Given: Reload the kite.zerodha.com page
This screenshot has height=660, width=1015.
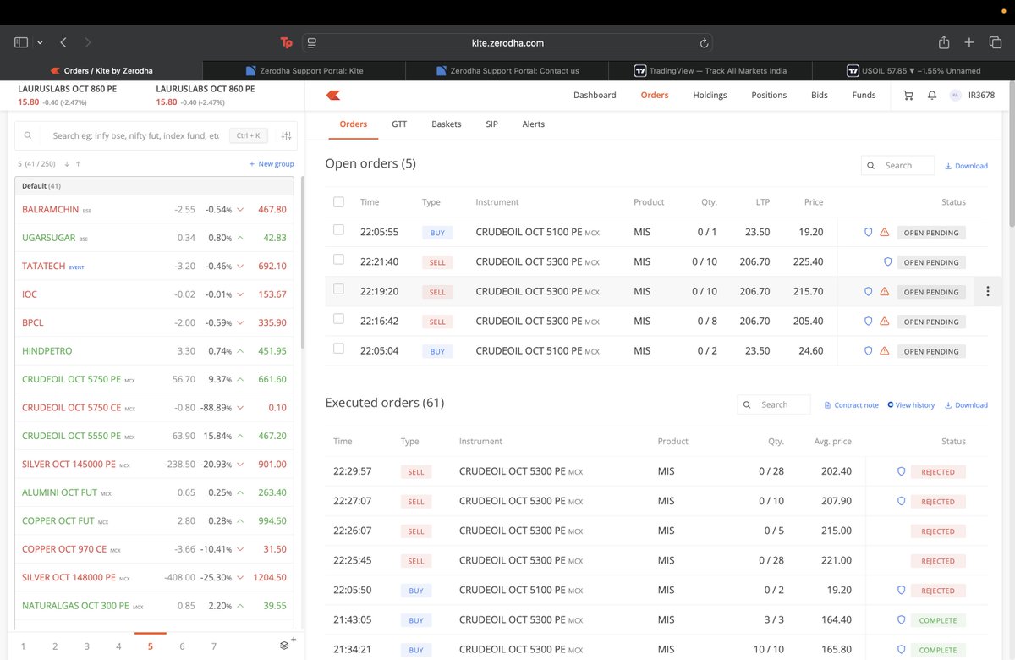Looking at the screenshot, I should point(704,42).
